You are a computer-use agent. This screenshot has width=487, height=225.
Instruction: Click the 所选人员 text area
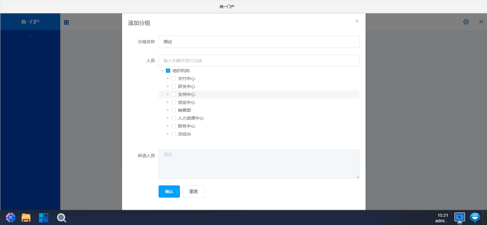coord(259,164)
